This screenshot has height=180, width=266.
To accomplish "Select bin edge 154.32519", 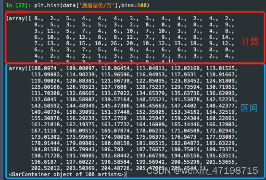I will tap(220, 112).
